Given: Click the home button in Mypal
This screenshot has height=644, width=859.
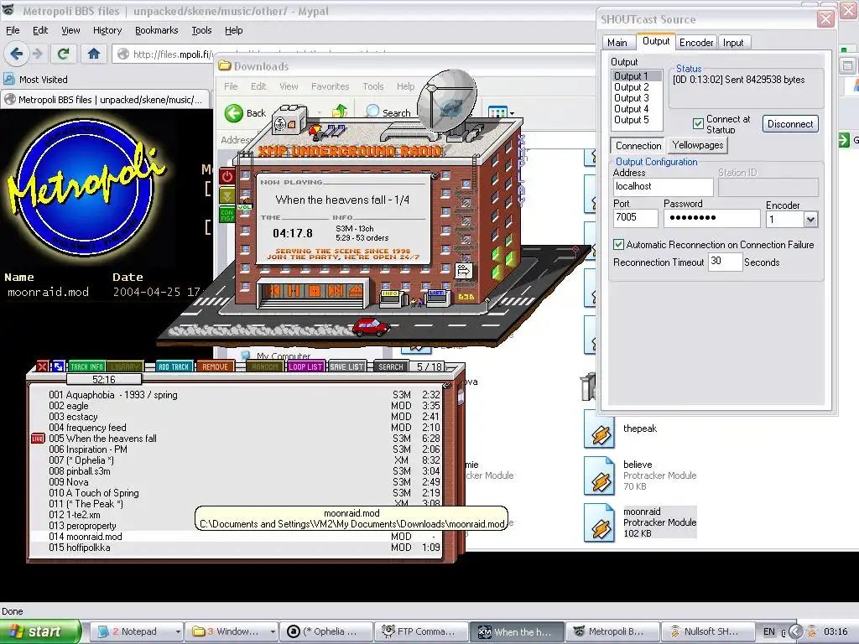Looking at the screenshot, I should [x=94, y=54].
